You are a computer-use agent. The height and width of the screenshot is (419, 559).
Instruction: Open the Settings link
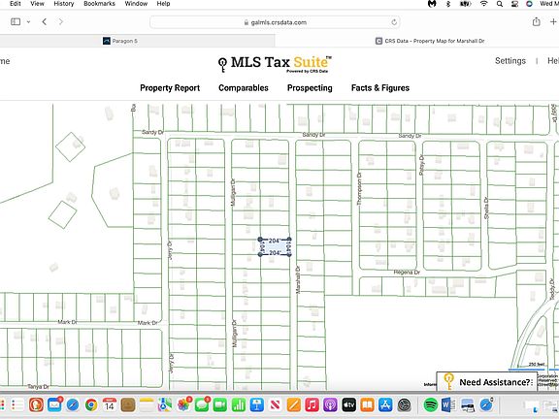point(510,61)
